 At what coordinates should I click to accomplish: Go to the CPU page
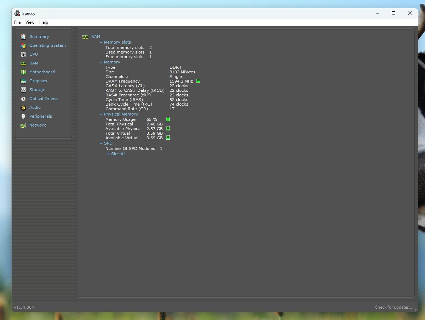[x=34, y=54]
